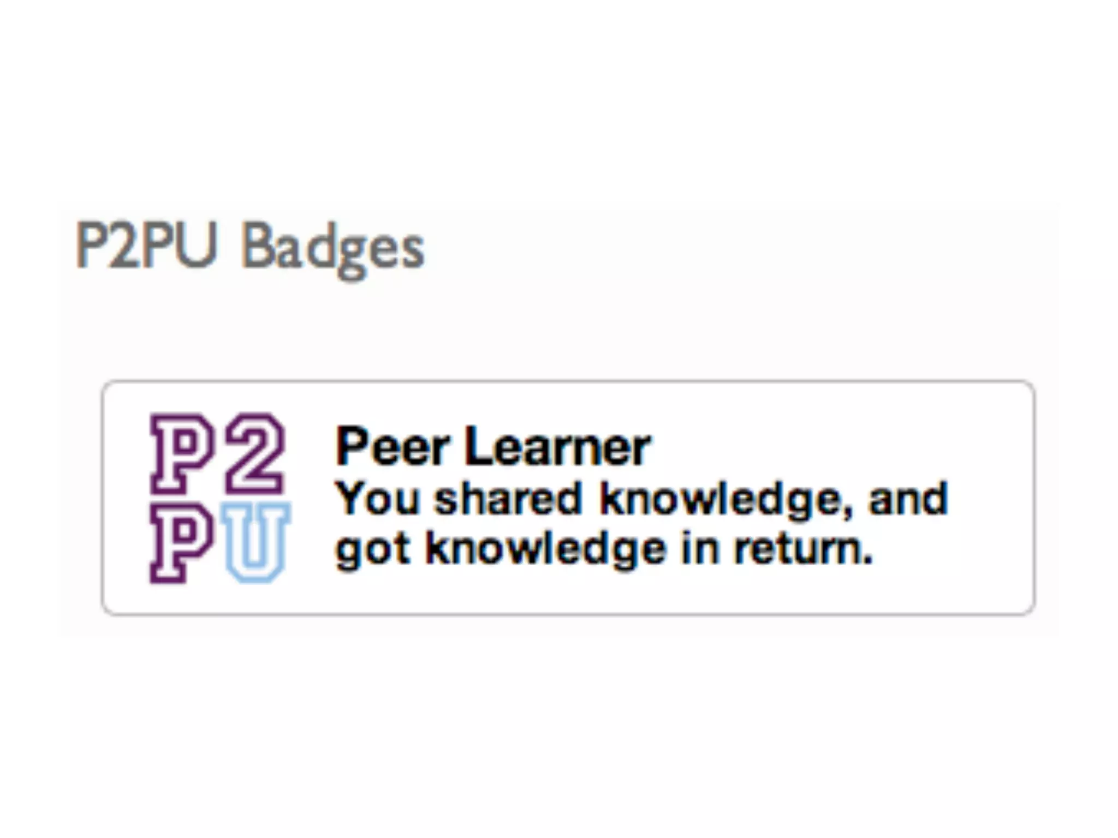Click the word Learner in the badge title
Viewport: 1118px width, 838px height.
click(x=557, y=447)
